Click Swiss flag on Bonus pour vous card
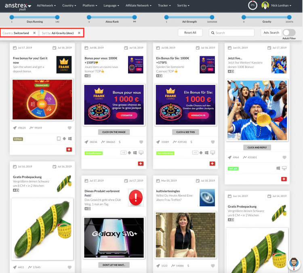This screenshot has width=303, height=273. point(141,163)
